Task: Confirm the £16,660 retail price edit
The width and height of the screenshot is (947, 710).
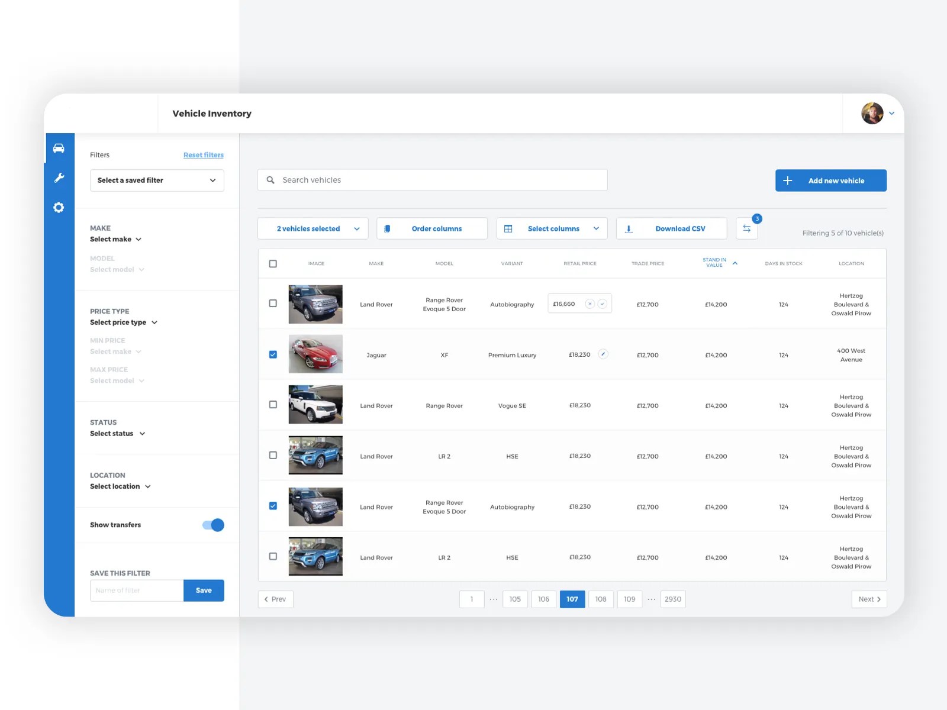Action: click(603, 304)
